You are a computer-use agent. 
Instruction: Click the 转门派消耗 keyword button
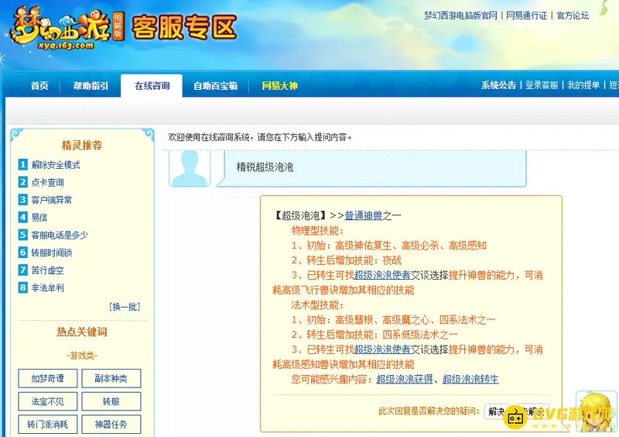(x=47, y=425)
